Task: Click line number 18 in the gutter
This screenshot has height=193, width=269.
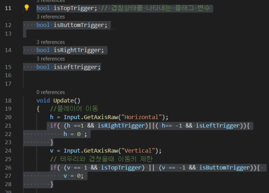Action: [x=8, y=101]
